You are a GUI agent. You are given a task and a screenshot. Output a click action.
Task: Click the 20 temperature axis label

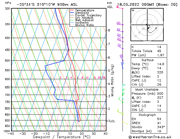pos(82,134)
